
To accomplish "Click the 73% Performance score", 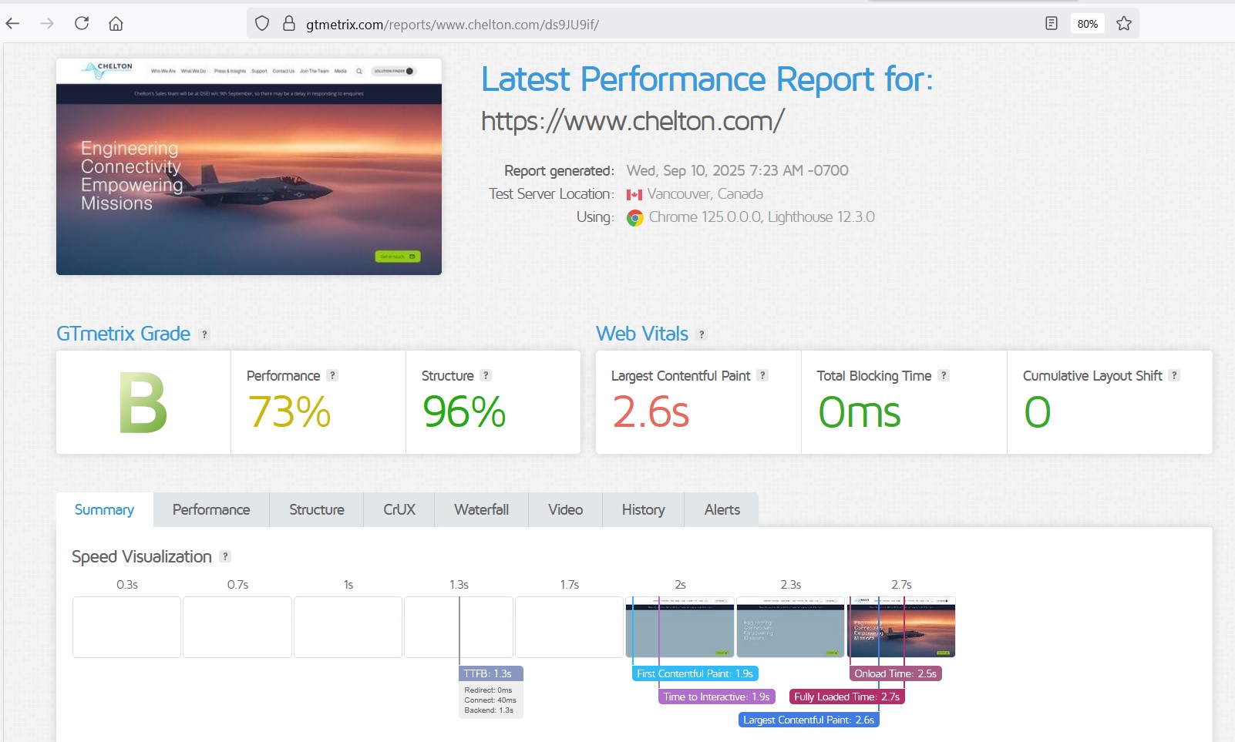I will click(x=289, y=411).
